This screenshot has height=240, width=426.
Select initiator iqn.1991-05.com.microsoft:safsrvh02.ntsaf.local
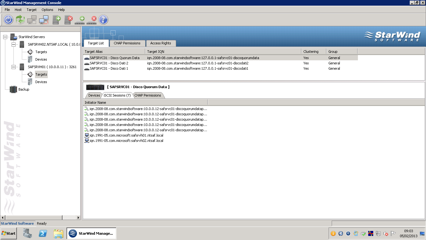pyautogui.click(x=124, y=141)
